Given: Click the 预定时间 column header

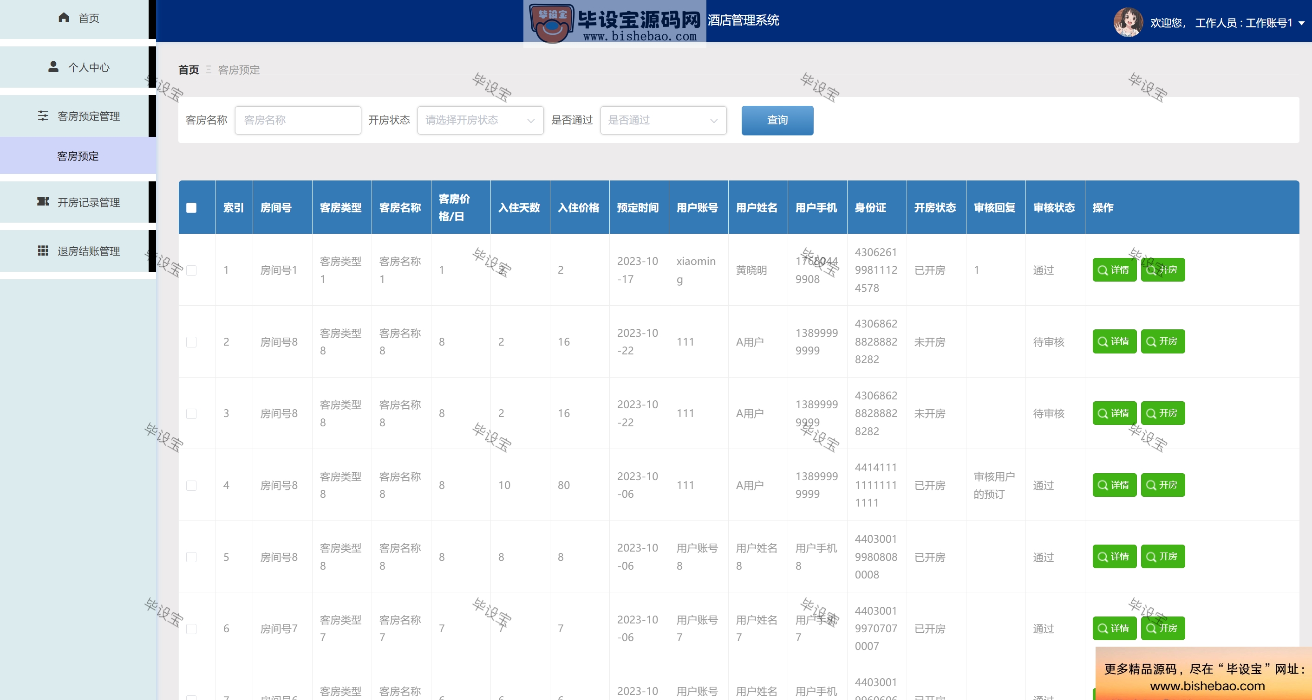Looking at the screenshot, I should tap(638, 207).
